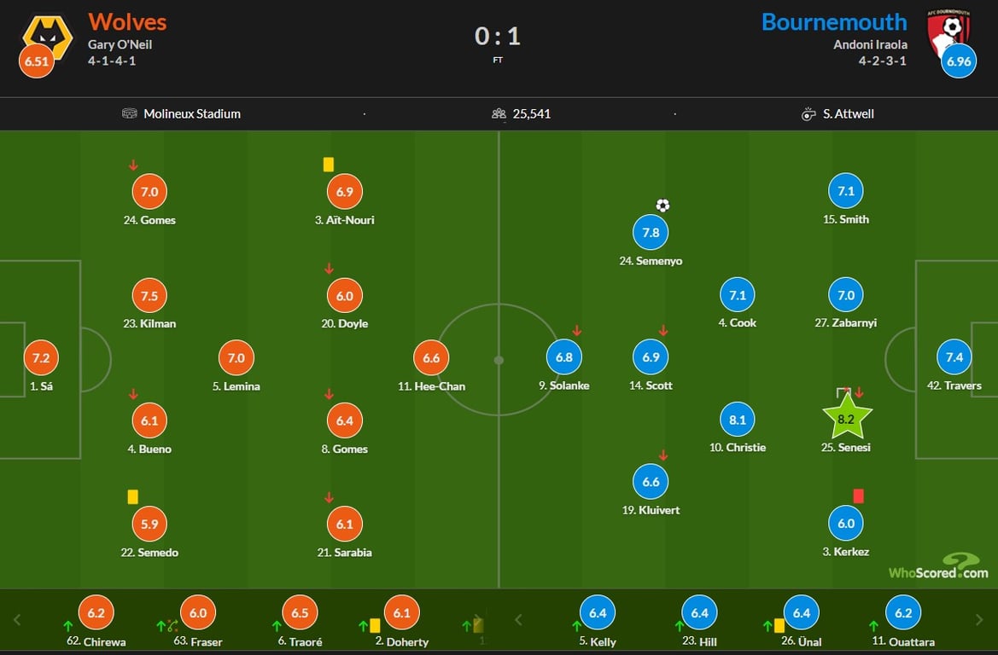This screenshot has width=998, height=655.
Task: Click the attendance crowd icon
Action: coord(499,113)
